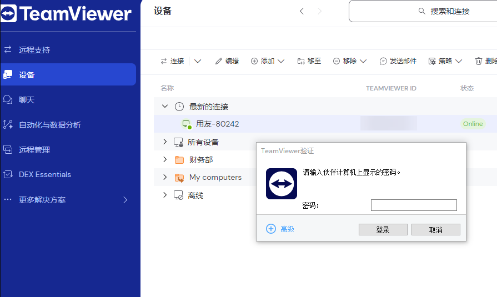
Task: Click the trash delete icon in toolbar
Action: pyautogui.click(x=478, y=61)
